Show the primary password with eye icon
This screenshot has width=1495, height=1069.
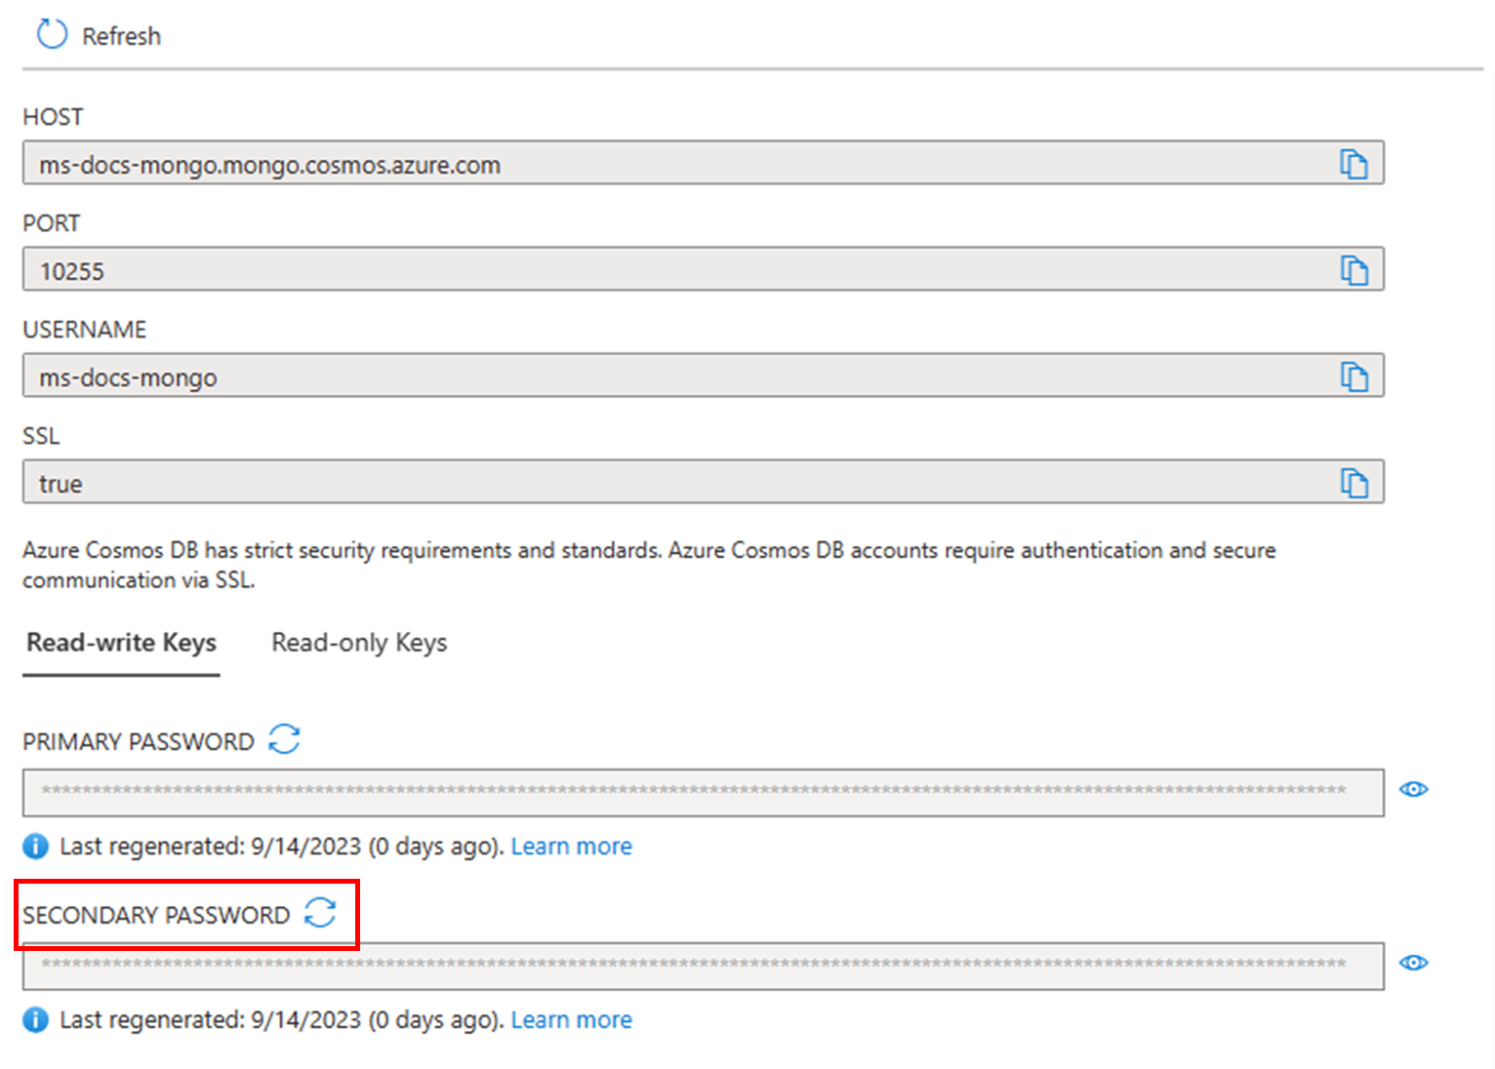coord(1413,789)
